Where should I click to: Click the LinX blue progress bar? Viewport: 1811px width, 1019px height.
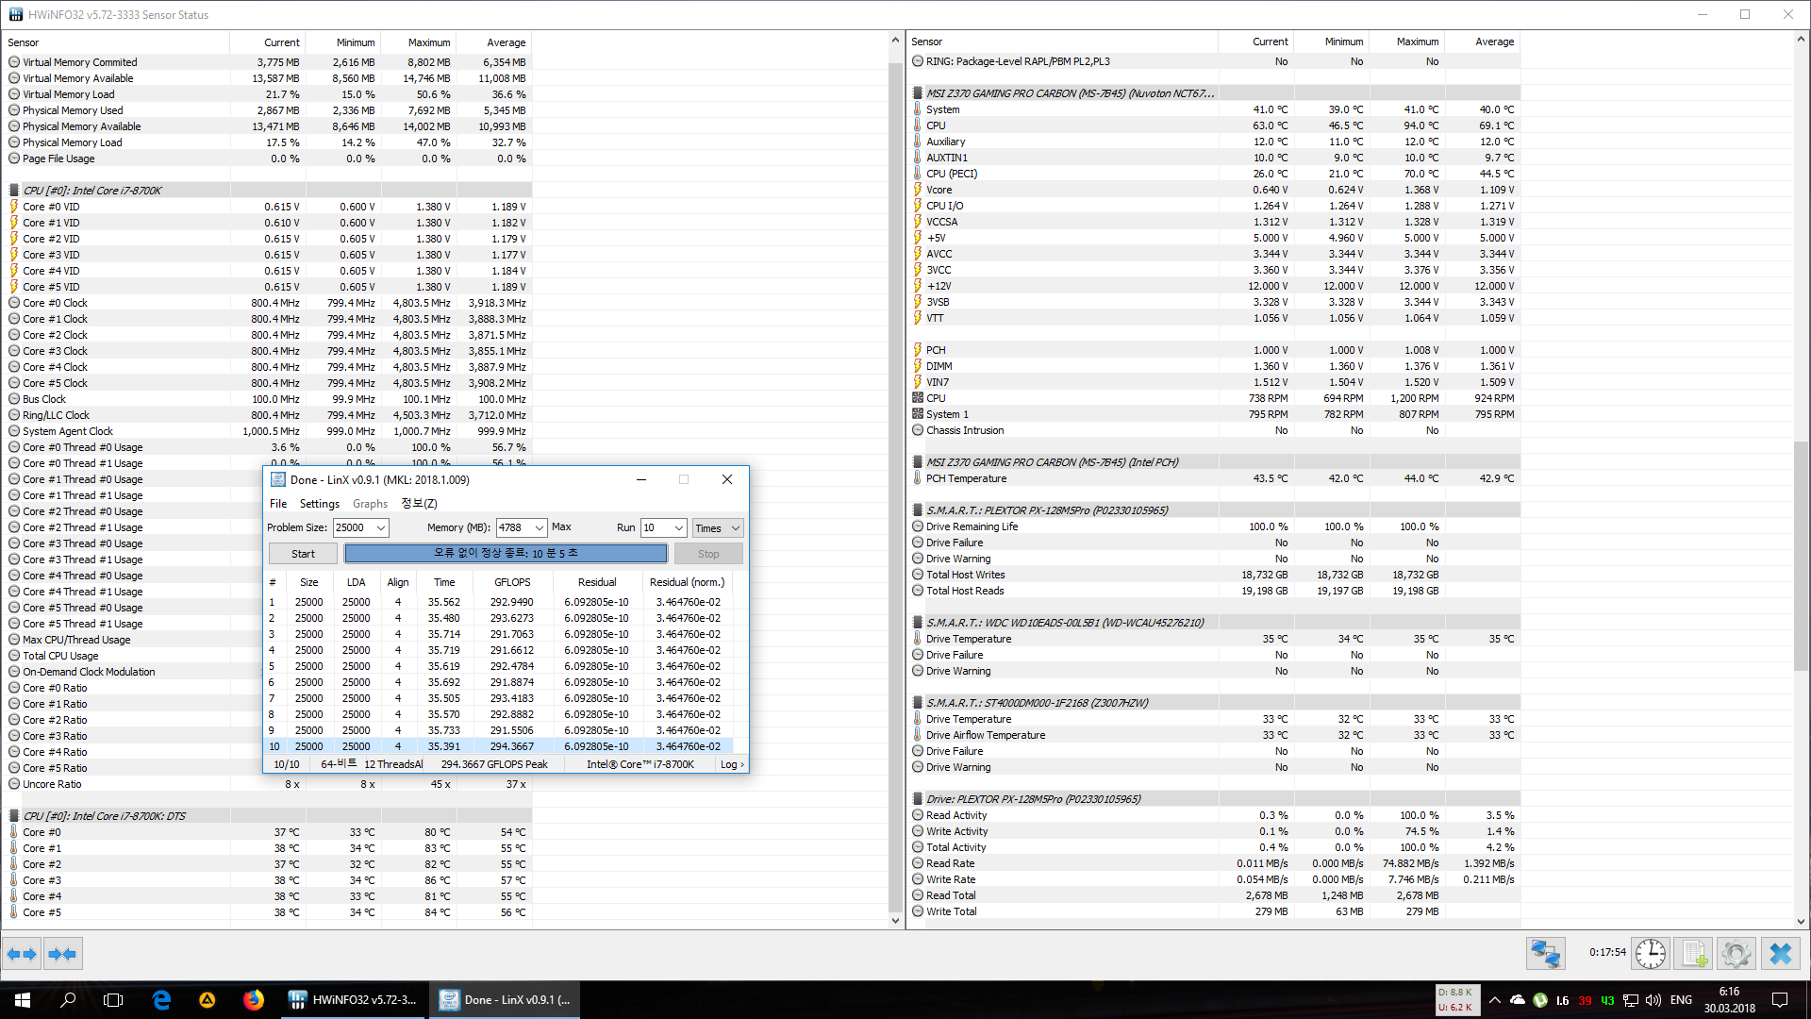tap(506, 554)
